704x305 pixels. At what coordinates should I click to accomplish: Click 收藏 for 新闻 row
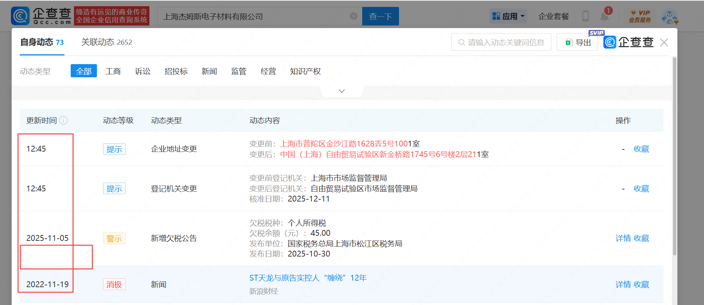[641, 284]
